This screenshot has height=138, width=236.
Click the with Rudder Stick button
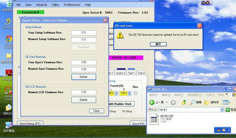coord(121,104)
